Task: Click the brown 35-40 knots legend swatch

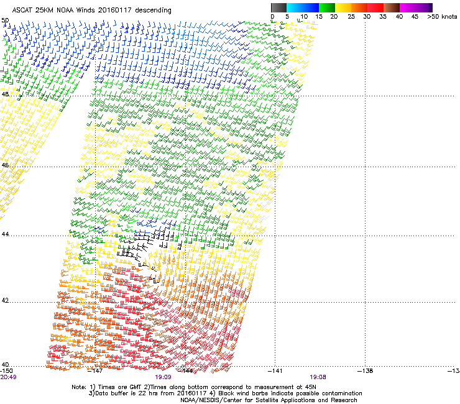Action: 392,7
